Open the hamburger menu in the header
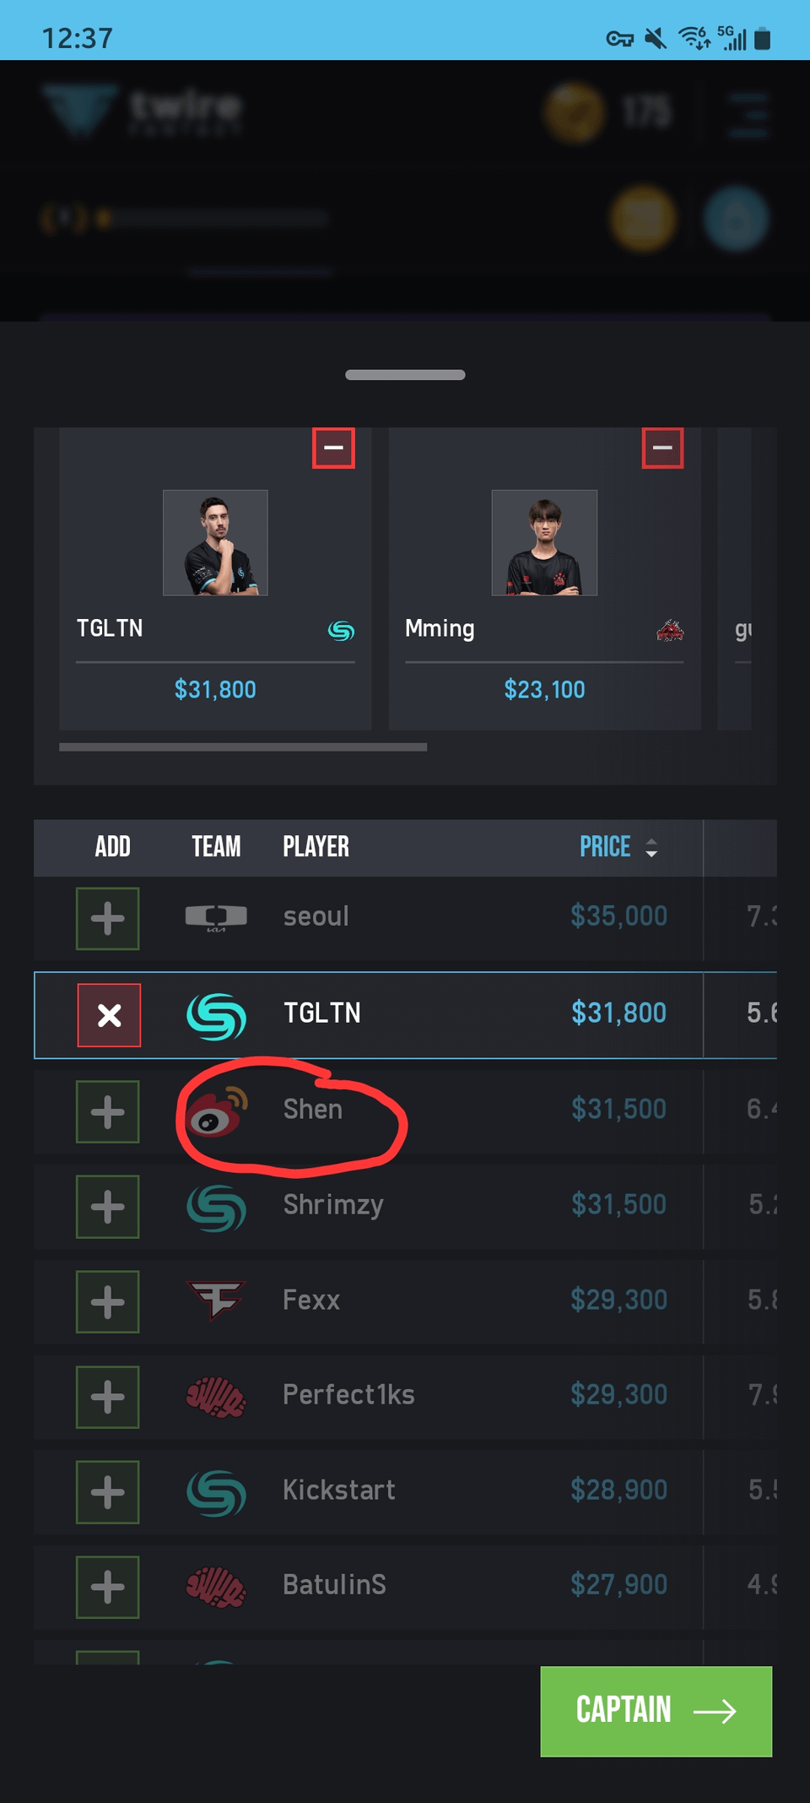Viewport: 810px width, 1803px height. 748,114
